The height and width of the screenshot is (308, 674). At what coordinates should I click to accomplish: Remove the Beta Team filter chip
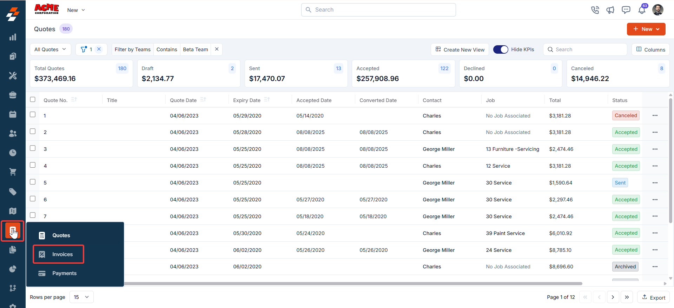point(217,49)
